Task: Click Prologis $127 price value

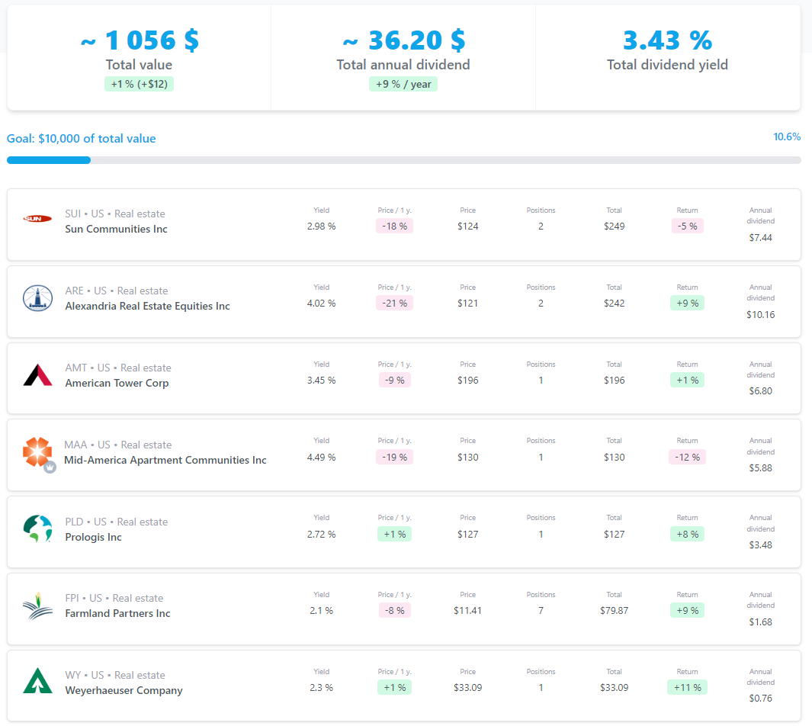Action: click(x=467, y=535)
